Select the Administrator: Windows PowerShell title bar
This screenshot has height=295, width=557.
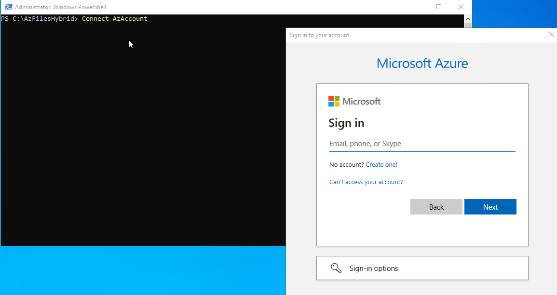(193, 7)
